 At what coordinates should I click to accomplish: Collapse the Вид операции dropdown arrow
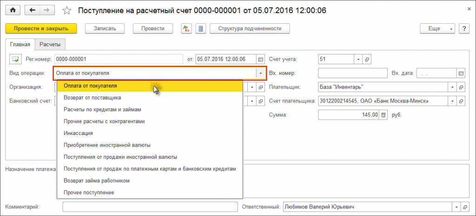pos(260,73)
